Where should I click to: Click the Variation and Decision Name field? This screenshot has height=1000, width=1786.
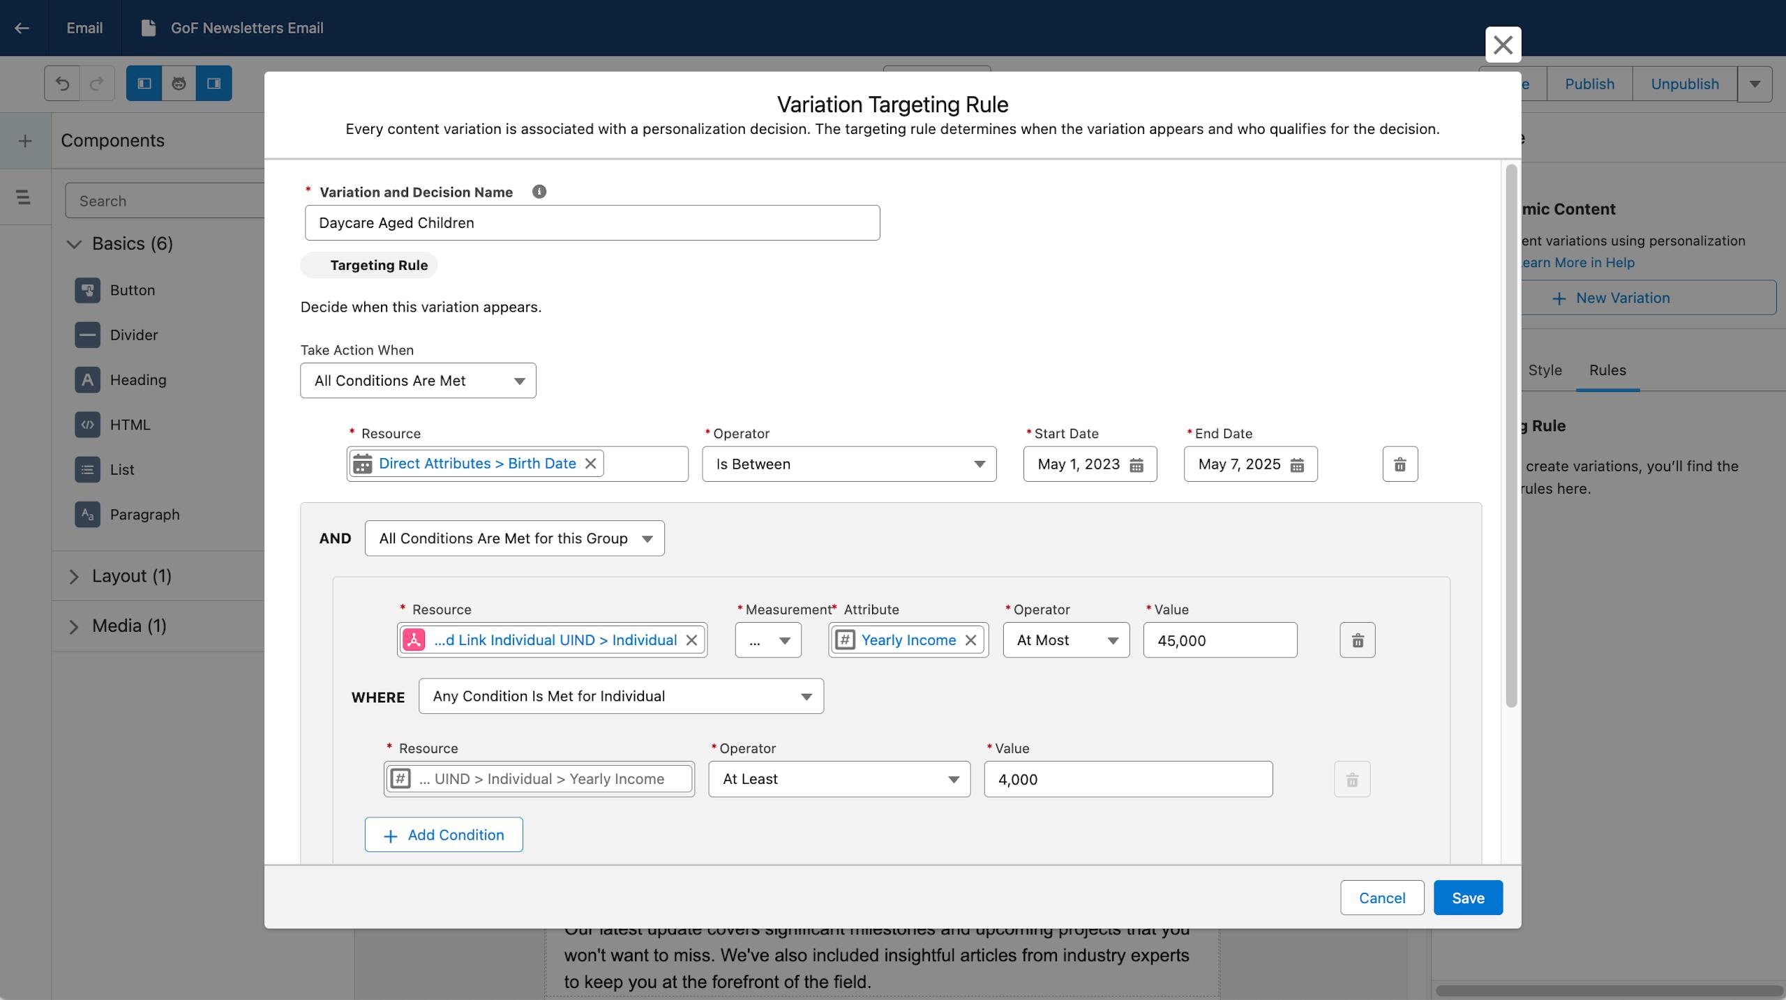[592, 223]
